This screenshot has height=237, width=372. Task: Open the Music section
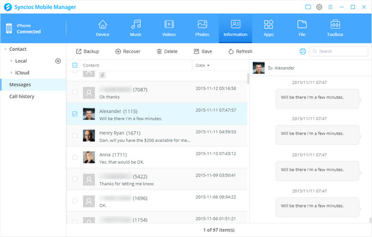136,28
